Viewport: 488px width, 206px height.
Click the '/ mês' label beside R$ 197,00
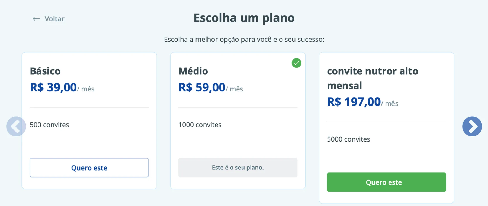[x=390, y=104]
